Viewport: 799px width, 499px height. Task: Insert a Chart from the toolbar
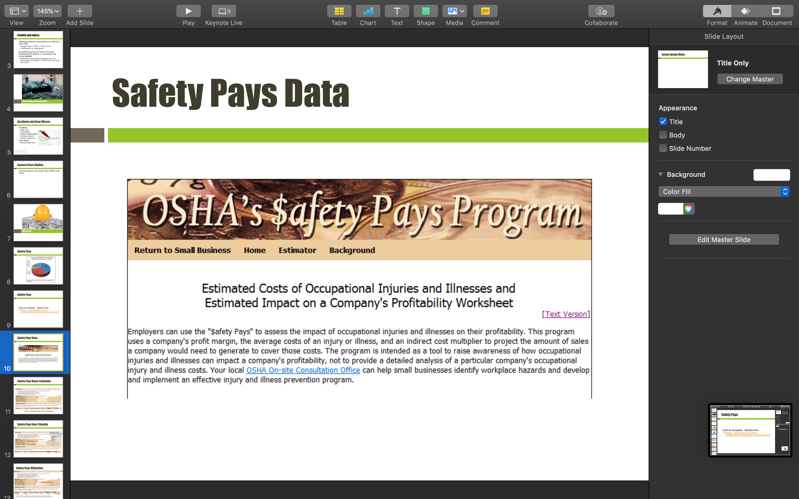368,11
